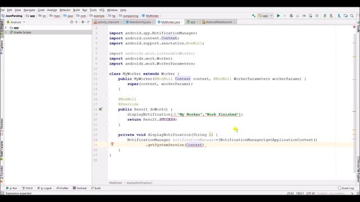The image size is (360, 202).
Task: Toggle the Device File Explorer side tab
Action: pyautogui.click(x=358, y=169)
